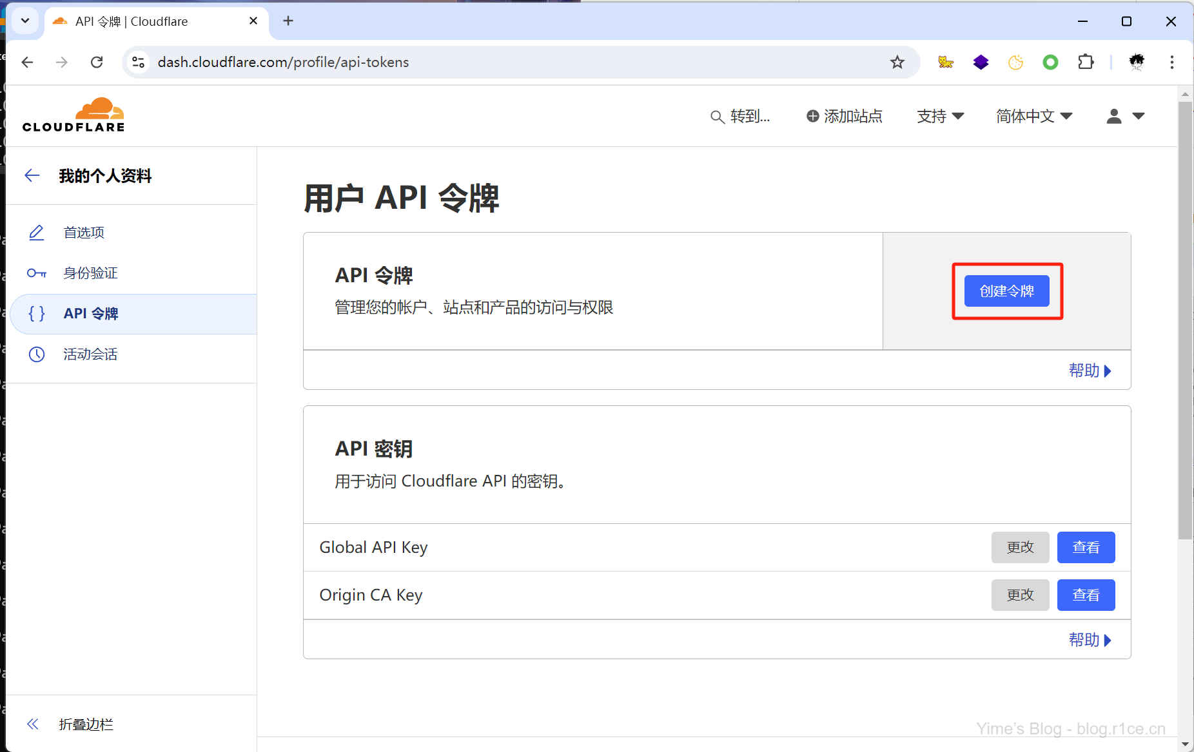This screenshot has width=1194, height=752.
Task: Open Chrome three-dot menu
Action: (x=1171, y=62)
